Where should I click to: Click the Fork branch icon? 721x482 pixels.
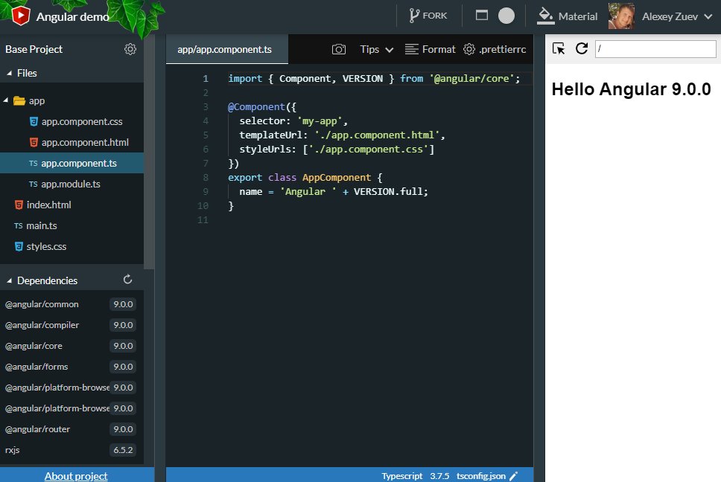tap(414, 16)
